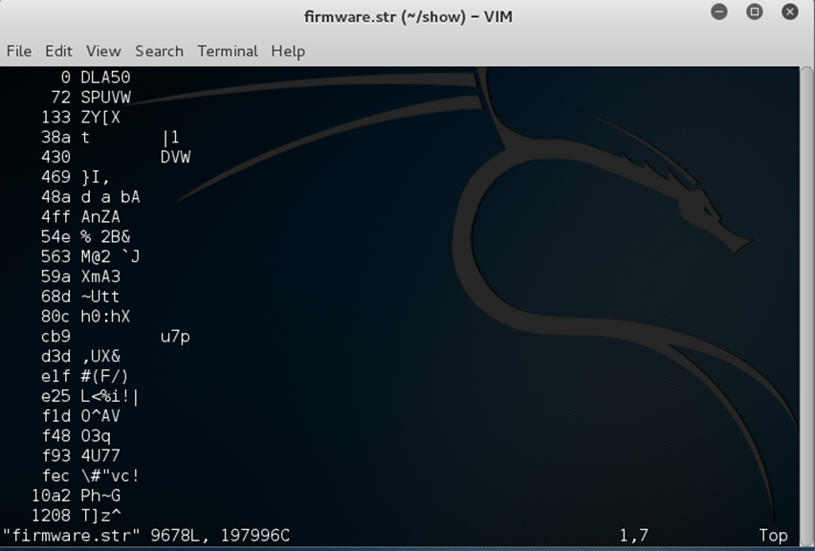Image resolution: width=815 pixels, height=551 pixels.
Task: Click the offset 38a line
Action: pyautogui.click(x=110, y=137)
